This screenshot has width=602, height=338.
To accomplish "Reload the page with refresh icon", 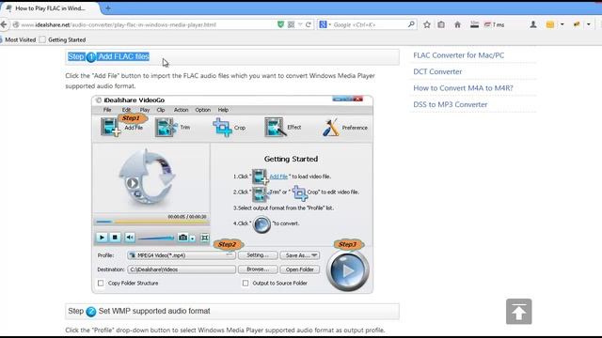I will (308, 24).
